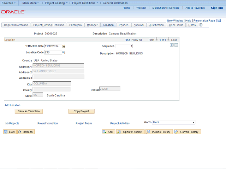The width and height of the screenshot is (226, 169).
Task: Open the Justification tab
Action: (156, 25)
